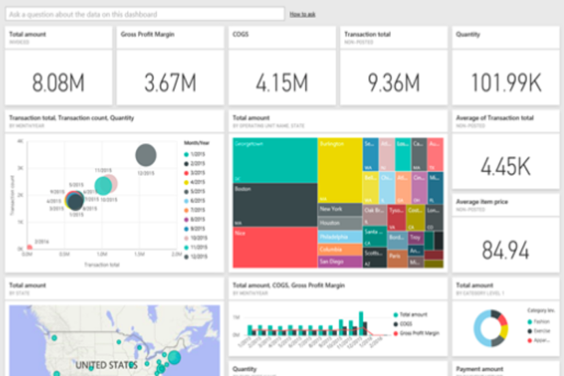Click the Georgetown block in the treemap

pos(275,161)
